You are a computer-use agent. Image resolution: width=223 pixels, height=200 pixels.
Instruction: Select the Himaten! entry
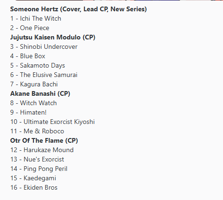point(28,113)
